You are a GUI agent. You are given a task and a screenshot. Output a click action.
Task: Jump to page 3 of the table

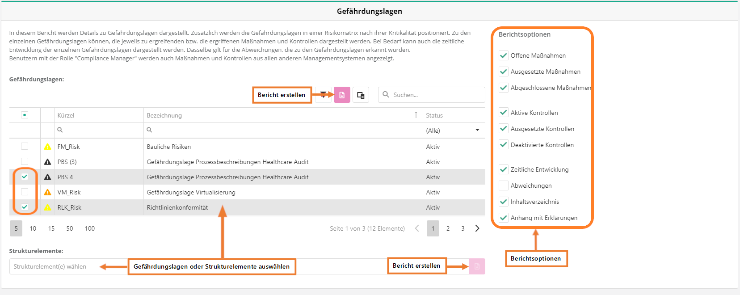[462, 228]
